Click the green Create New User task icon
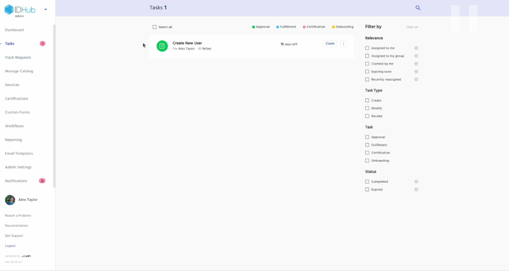 162,46
